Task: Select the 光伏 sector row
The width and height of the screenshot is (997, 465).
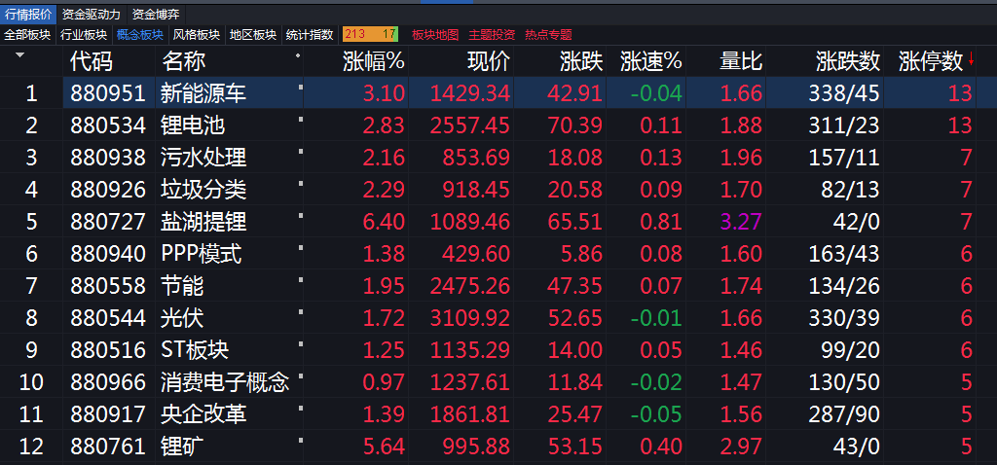Action: 498,317
